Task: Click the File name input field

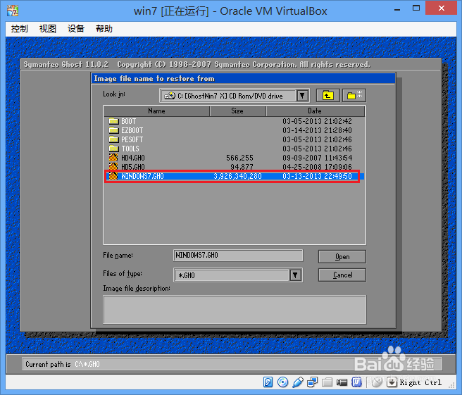Action: click(x=238, y=255)
